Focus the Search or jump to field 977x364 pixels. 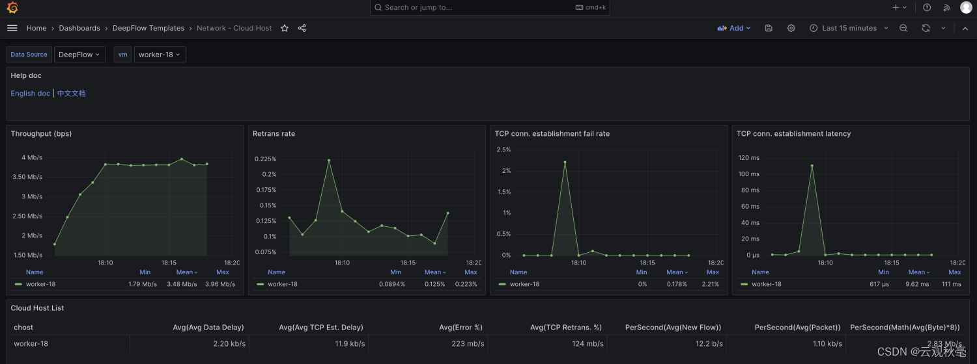tap(490, 7)
